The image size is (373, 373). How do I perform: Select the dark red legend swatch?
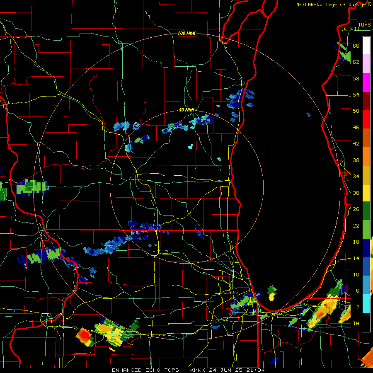point(366,101)
